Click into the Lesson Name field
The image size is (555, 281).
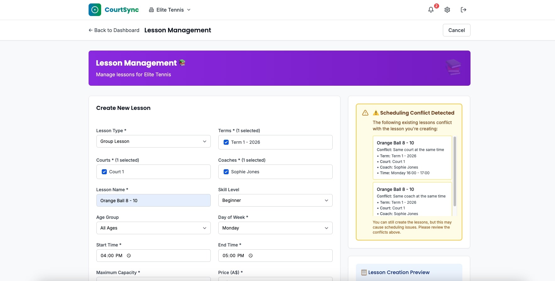pyautogui.click(x=153, y=201)
